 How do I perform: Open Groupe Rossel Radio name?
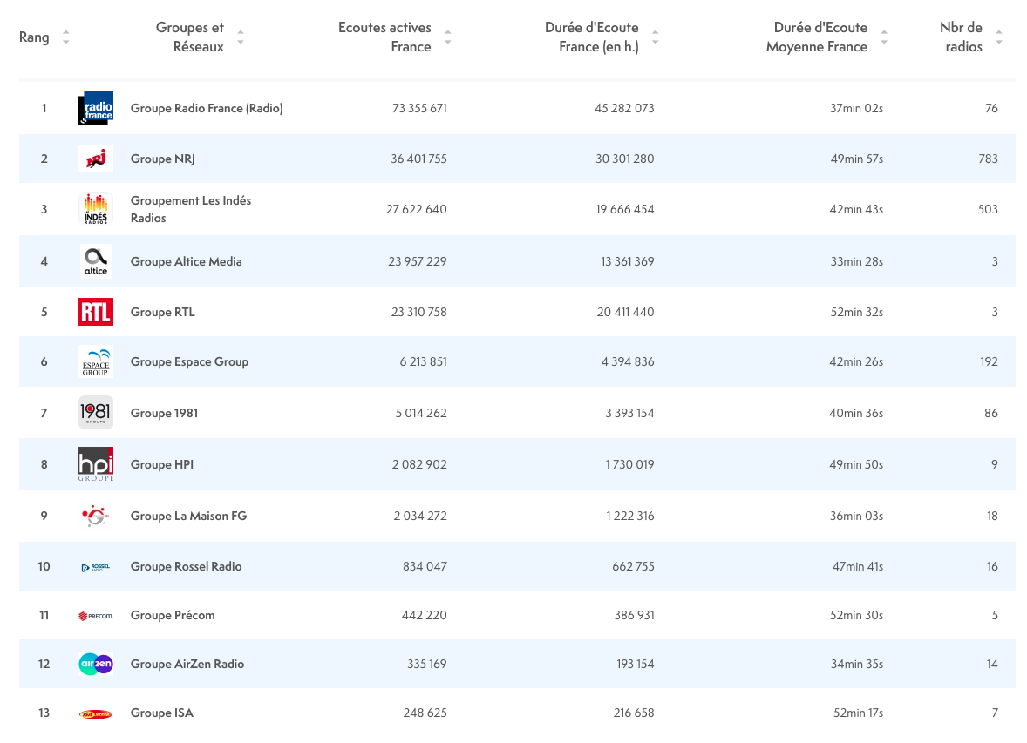[x=186, y=566]
